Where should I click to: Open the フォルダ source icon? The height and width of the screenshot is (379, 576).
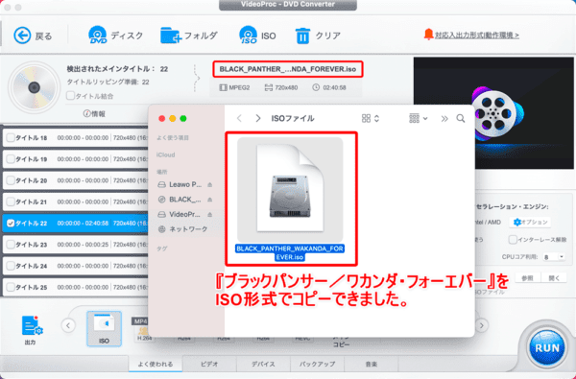[x=171, y=36]
